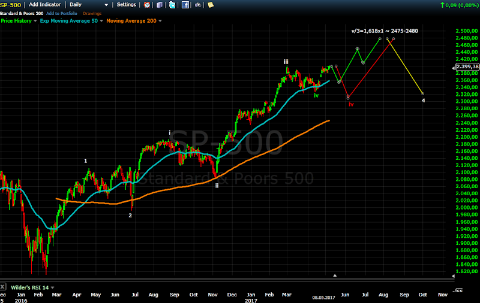The width and height of the screenshot is (480, 303).
Task: Click Add Indicator in the toolbar
Action: (x=44, y=5)
